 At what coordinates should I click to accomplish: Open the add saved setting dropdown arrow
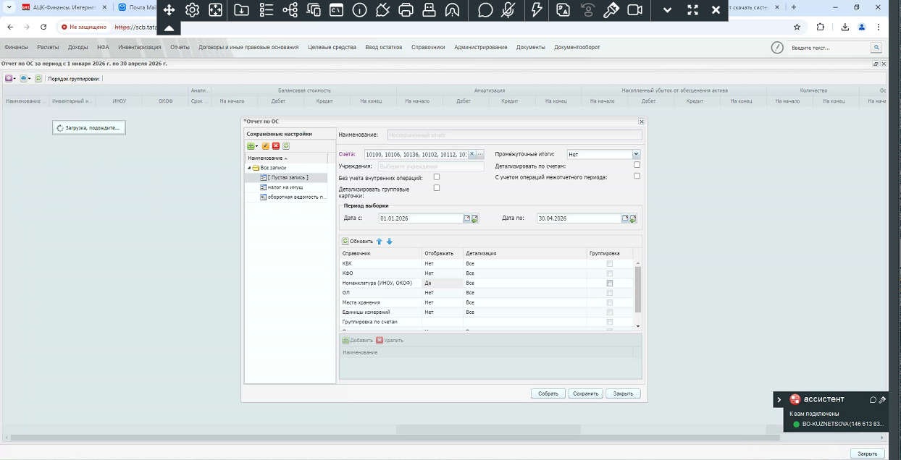tap(256, 146)
